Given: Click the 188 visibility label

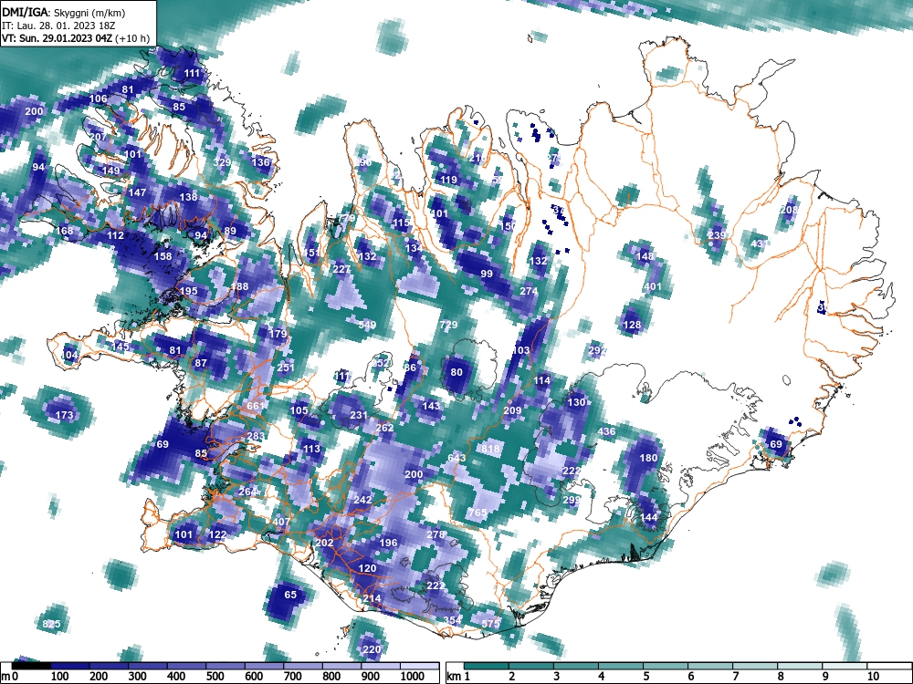Looking at the screenshot, I should click(x=239, y=286).
